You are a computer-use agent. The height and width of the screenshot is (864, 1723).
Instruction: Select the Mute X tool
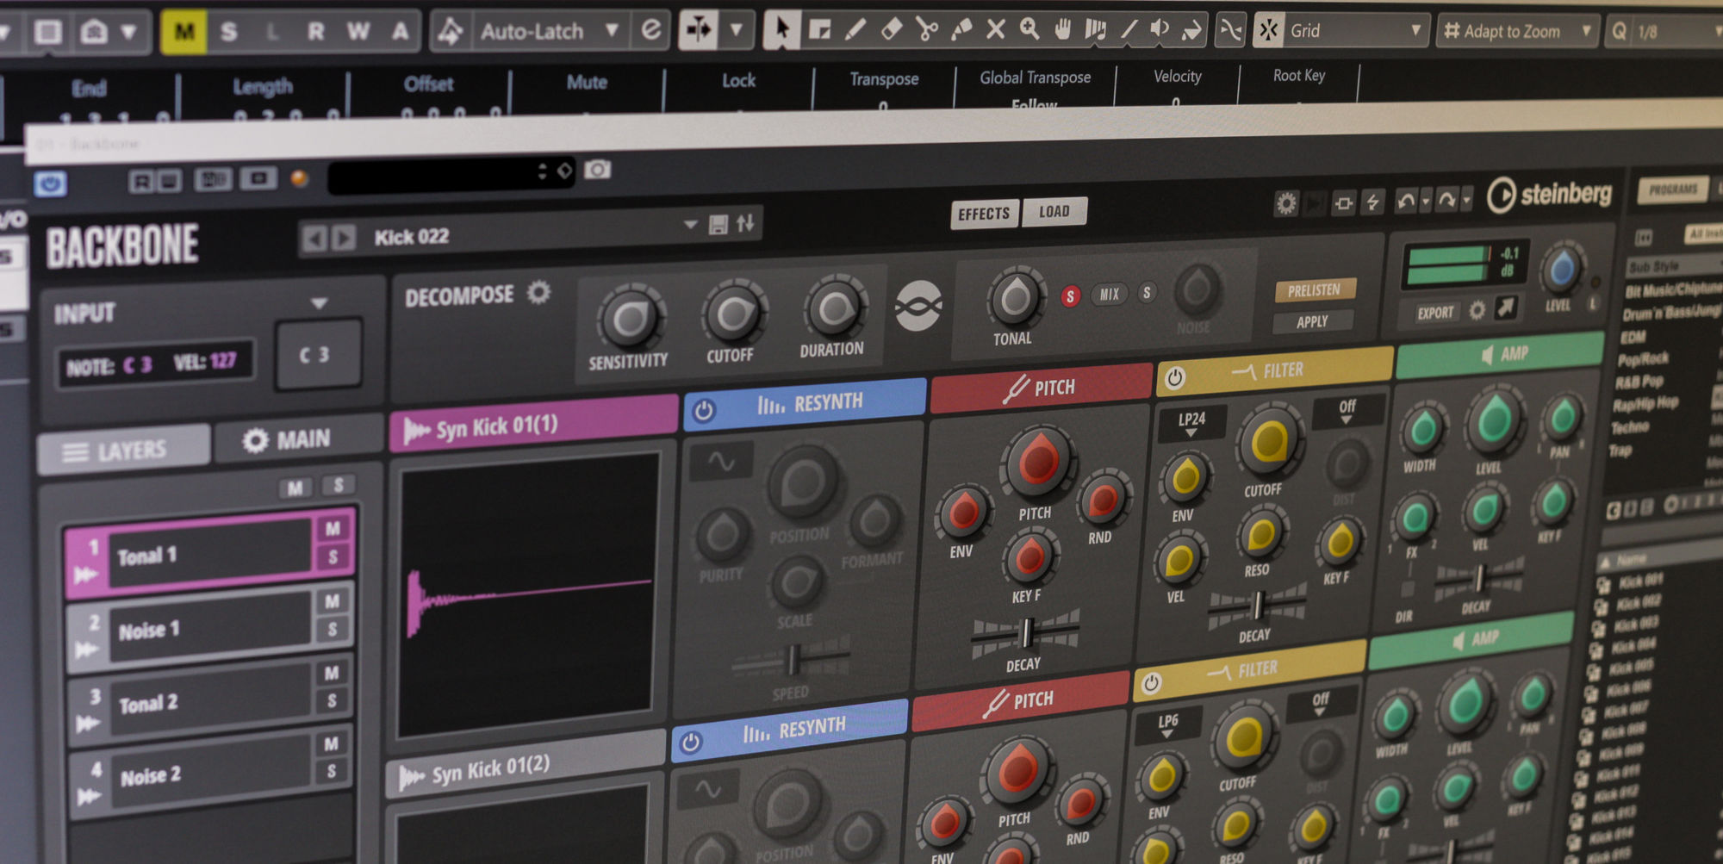996,29
